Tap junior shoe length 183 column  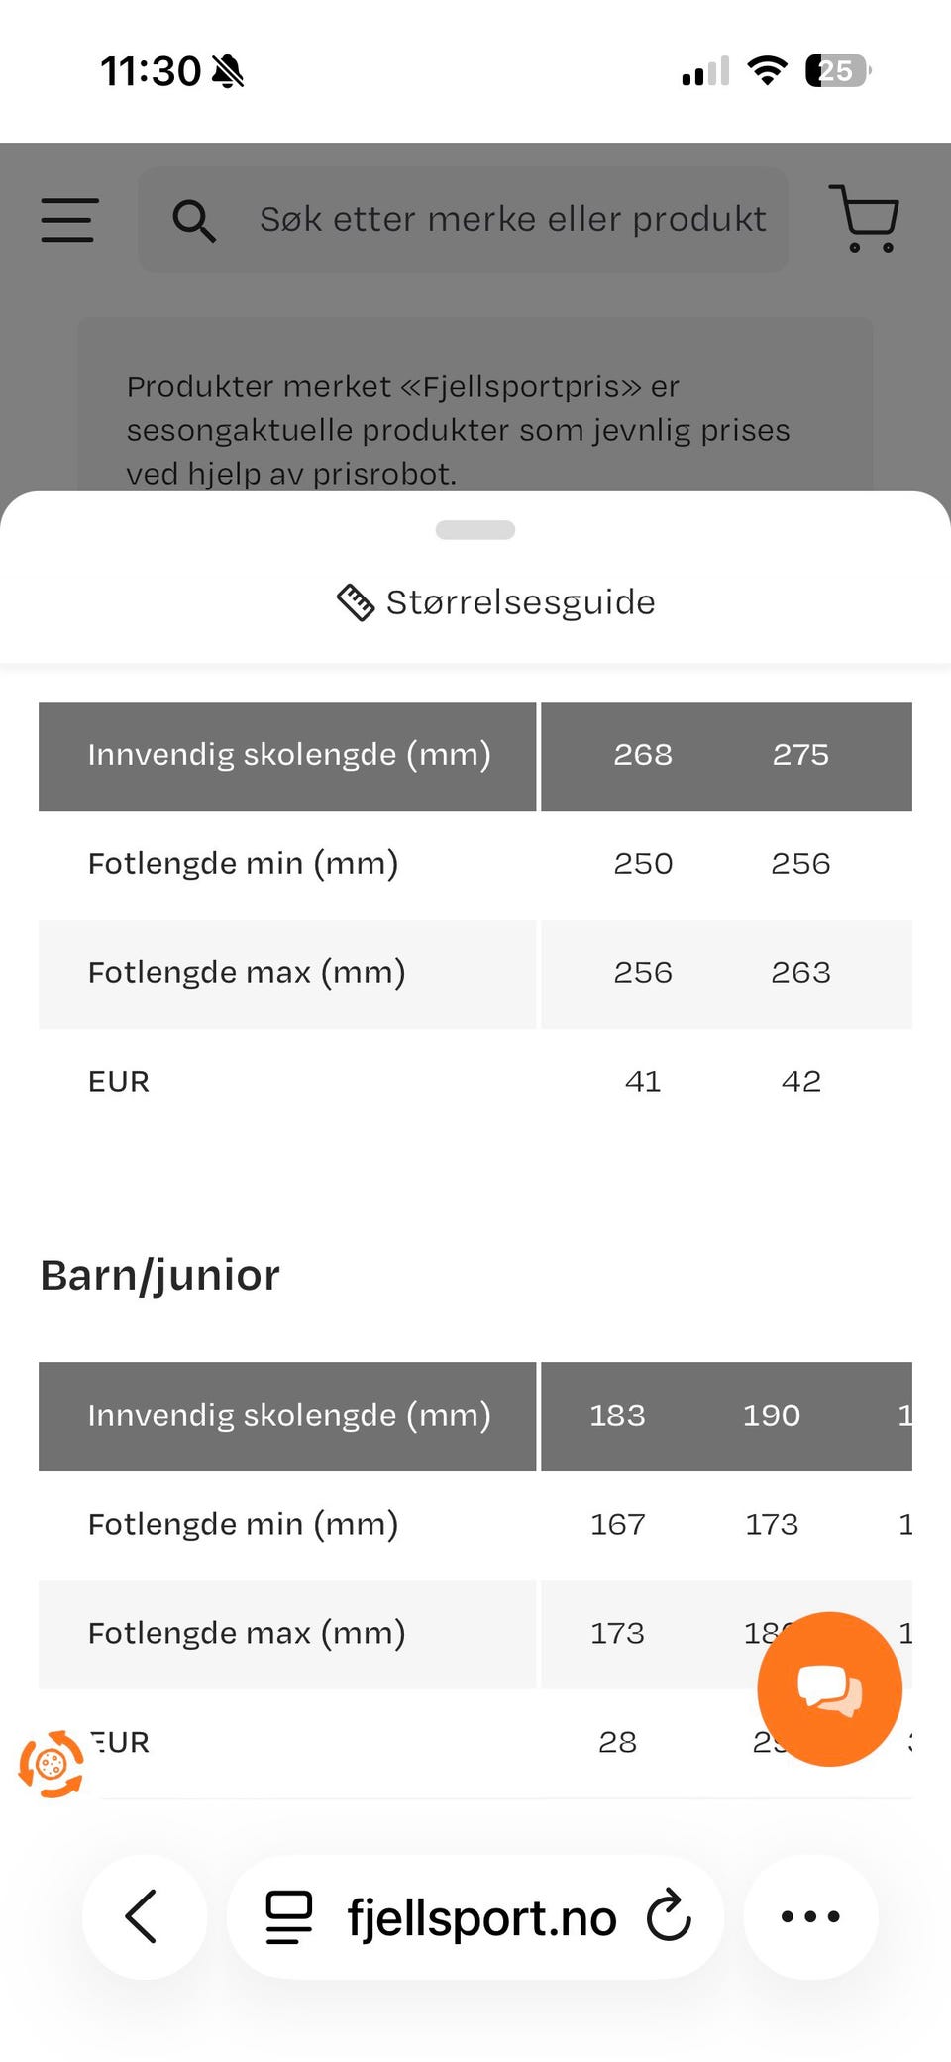[617, 1415]
